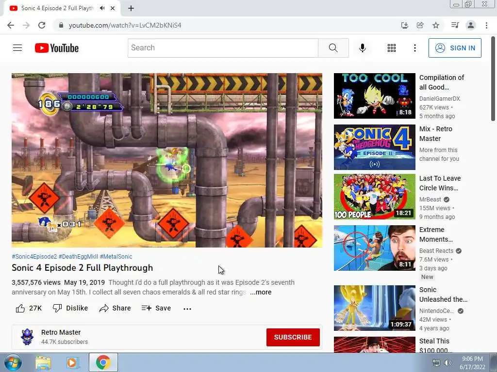The width and height of the screenshot is (497, 372).
Task: Install app from the address bar icon
Action: pyautogui.click(x=404, y=25)
